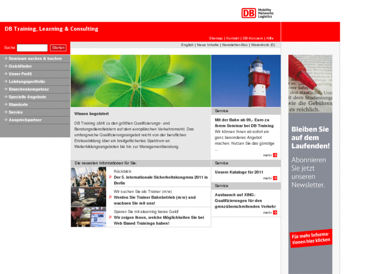The image size is (366, 274).
Task: Select Spezielle Angebote in the sidebar
Action: [x=27, y=97]
